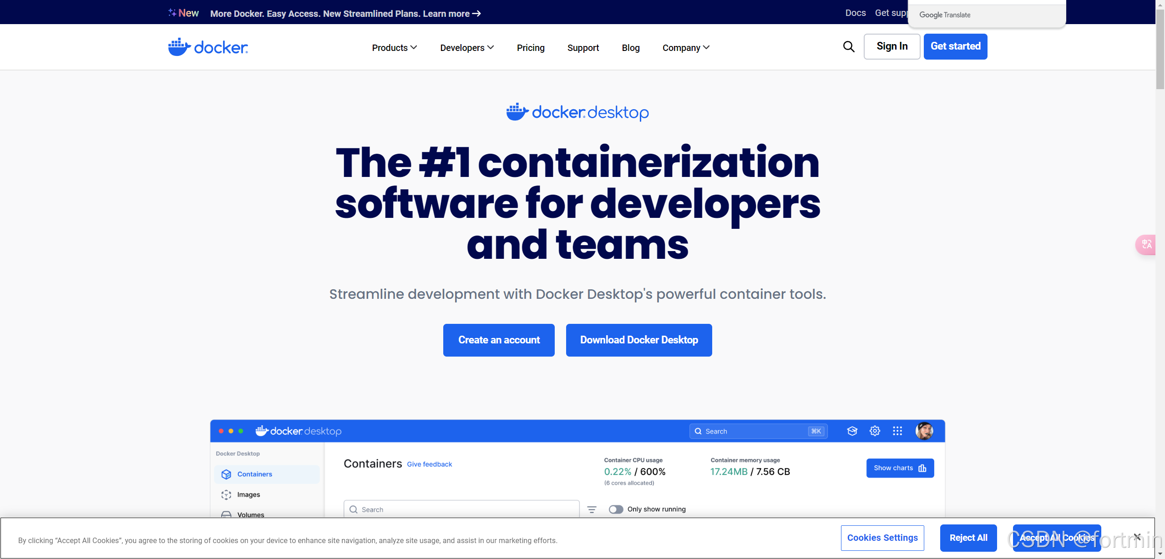1165x559 pixels.
Task: Click the user avatar in Docker Desktop
Action: point(924,431)
